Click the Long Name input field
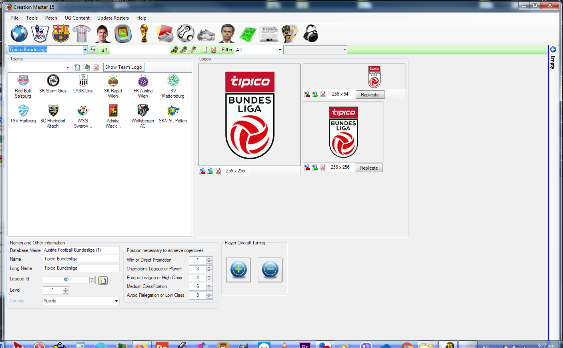Screen dimensions: 563x348 (81, 268)
